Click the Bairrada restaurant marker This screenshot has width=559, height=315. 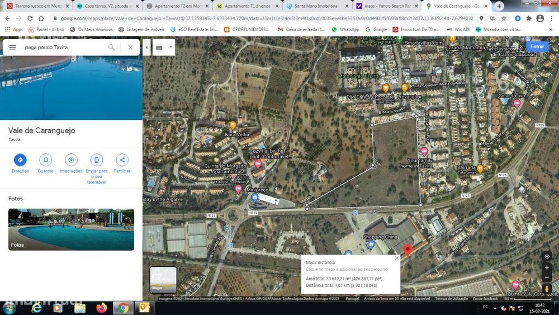pyautogui.click(x=480, y=169)
